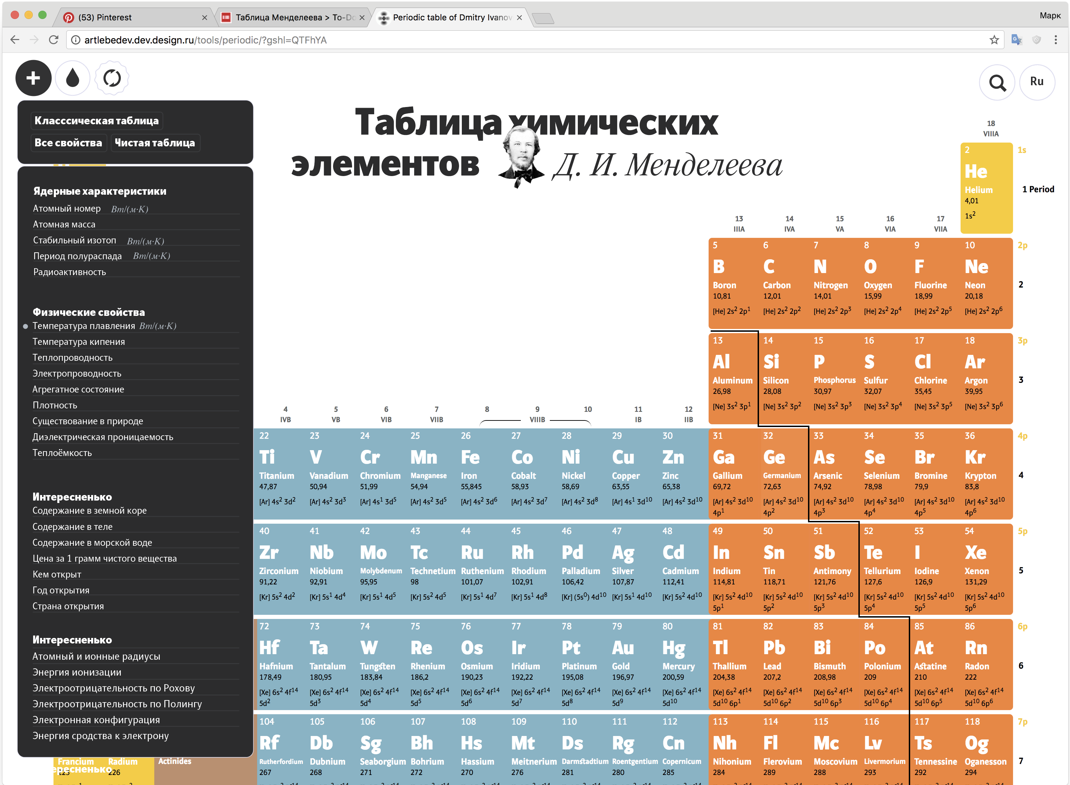Choose the Все свойства option
The width and height of the screenshot is (1070, 785).
pos(68,143)
